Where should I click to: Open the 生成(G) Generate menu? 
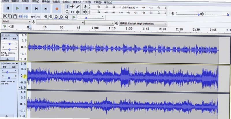click(x=66, y=2)
